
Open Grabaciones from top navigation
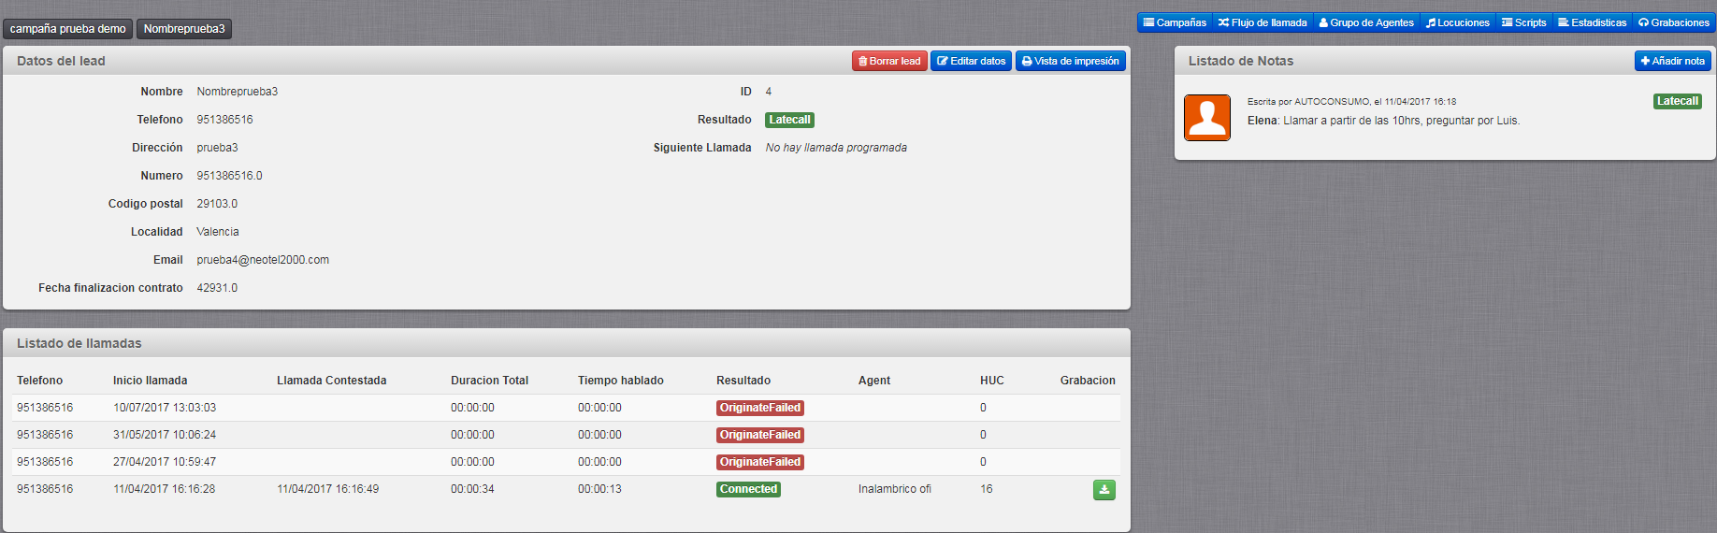click(x=1673, y=22)
